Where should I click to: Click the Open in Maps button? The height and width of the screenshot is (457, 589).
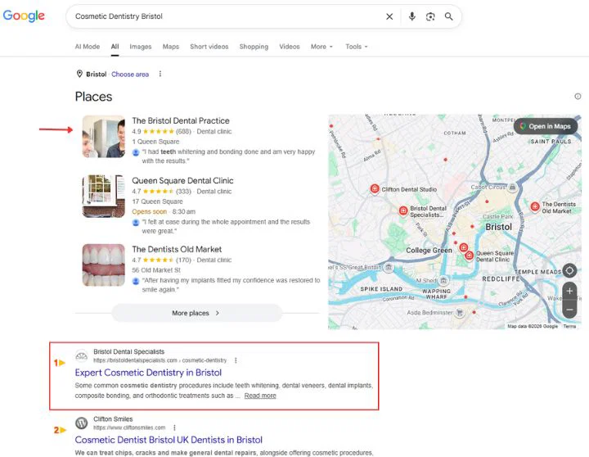pyautogui.click(x=546, y=126)
